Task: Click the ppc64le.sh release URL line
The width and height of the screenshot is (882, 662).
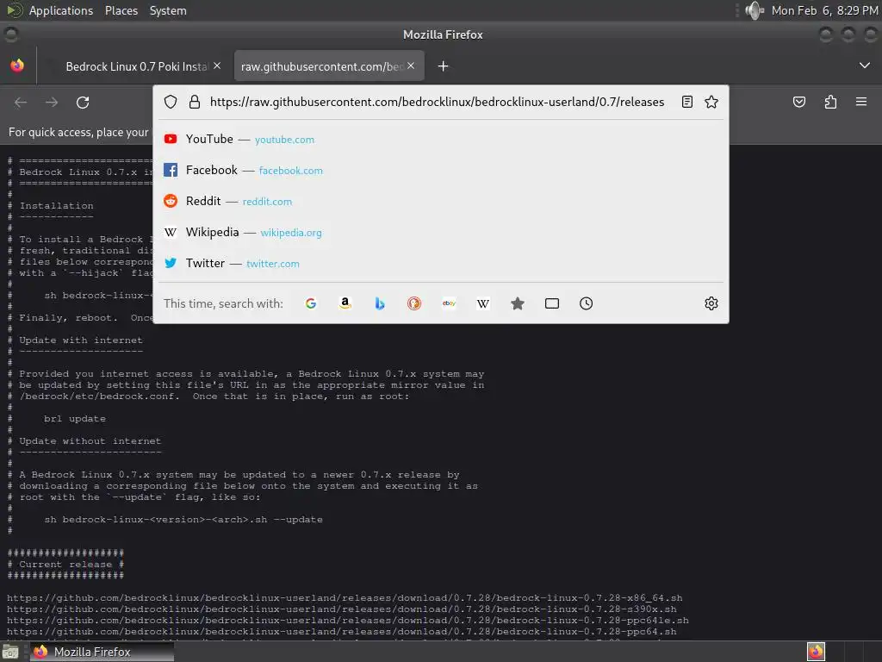Action: pos(348,621)
